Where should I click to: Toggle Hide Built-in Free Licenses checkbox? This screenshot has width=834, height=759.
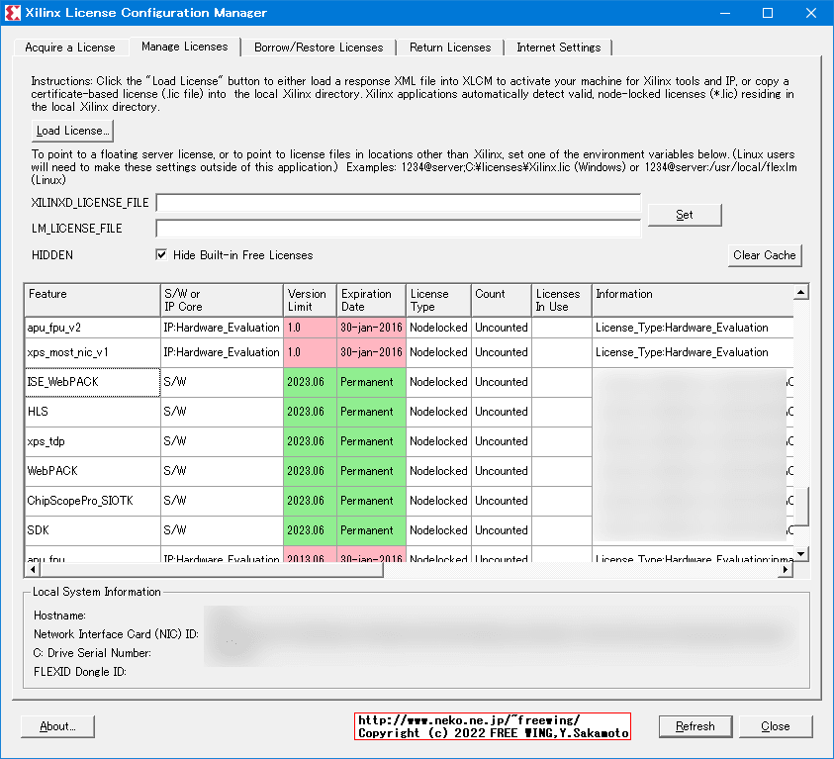pos(161,255)
